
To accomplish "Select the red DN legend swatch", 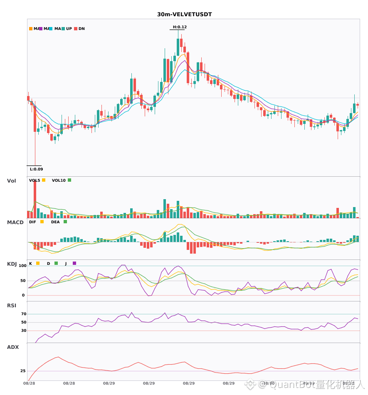I will point(76,29).
